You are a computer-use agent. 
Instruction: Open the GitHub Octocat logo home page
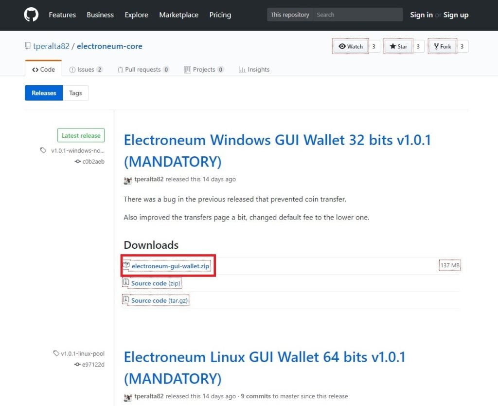[x=31, y=15]
